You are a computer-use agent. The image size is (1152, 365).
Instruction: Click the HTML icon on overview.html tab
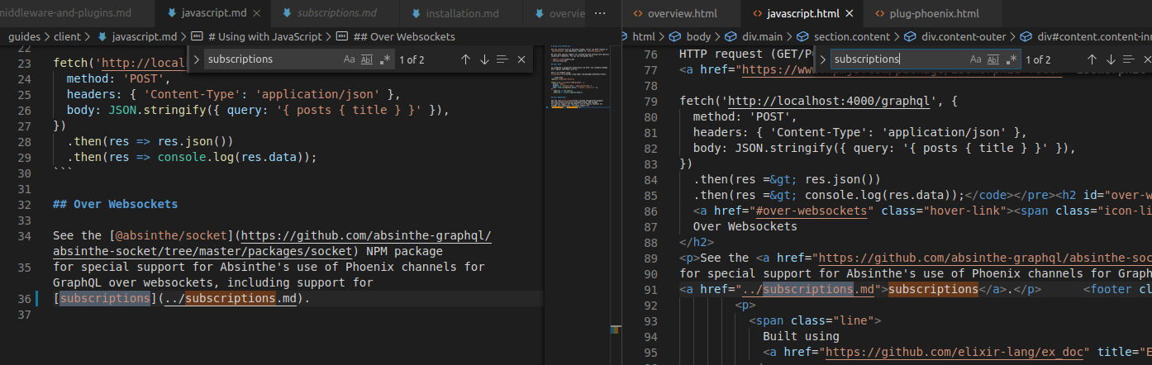coord(638,14)
